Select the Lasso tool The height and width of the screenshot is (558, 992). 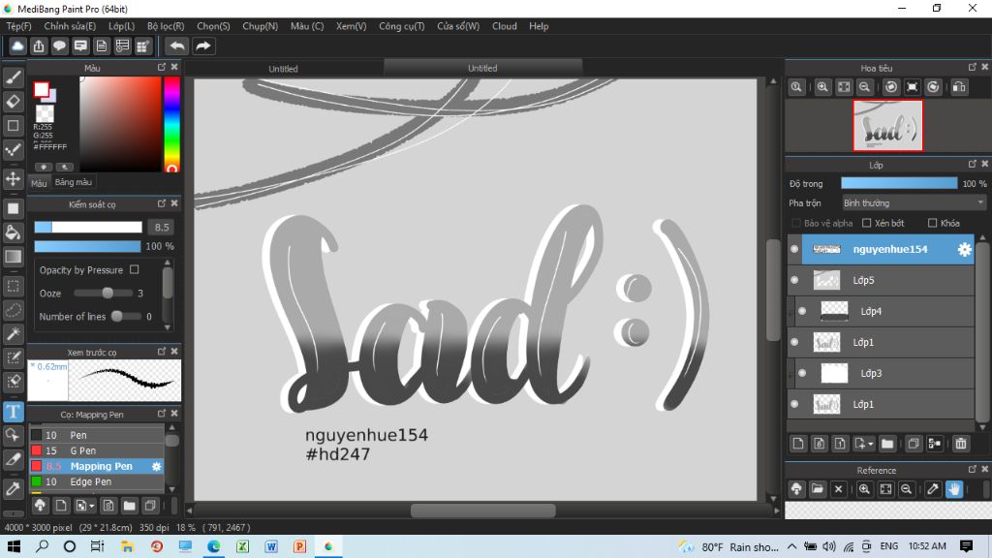click(x=13, y=310)
